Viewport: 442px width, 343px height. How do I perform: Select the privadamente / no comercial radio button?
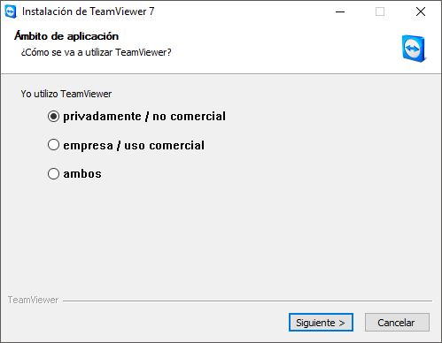click(53, 117)
